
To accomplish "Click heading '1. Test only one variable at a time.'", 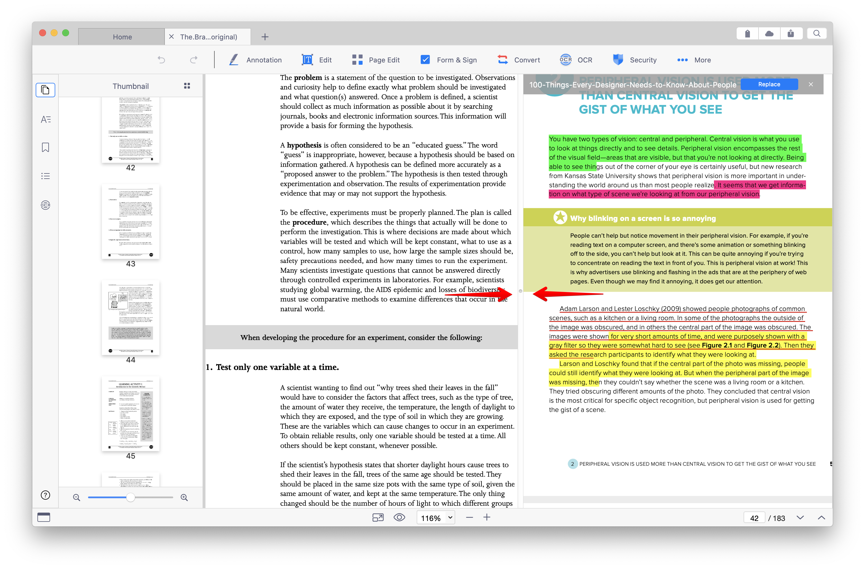I will pos(272,367).
